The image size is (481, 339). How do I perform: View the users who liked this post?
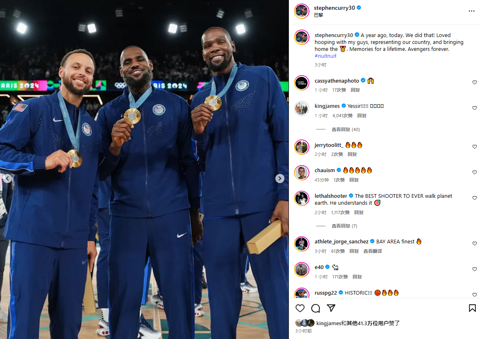tap(358, 323)
